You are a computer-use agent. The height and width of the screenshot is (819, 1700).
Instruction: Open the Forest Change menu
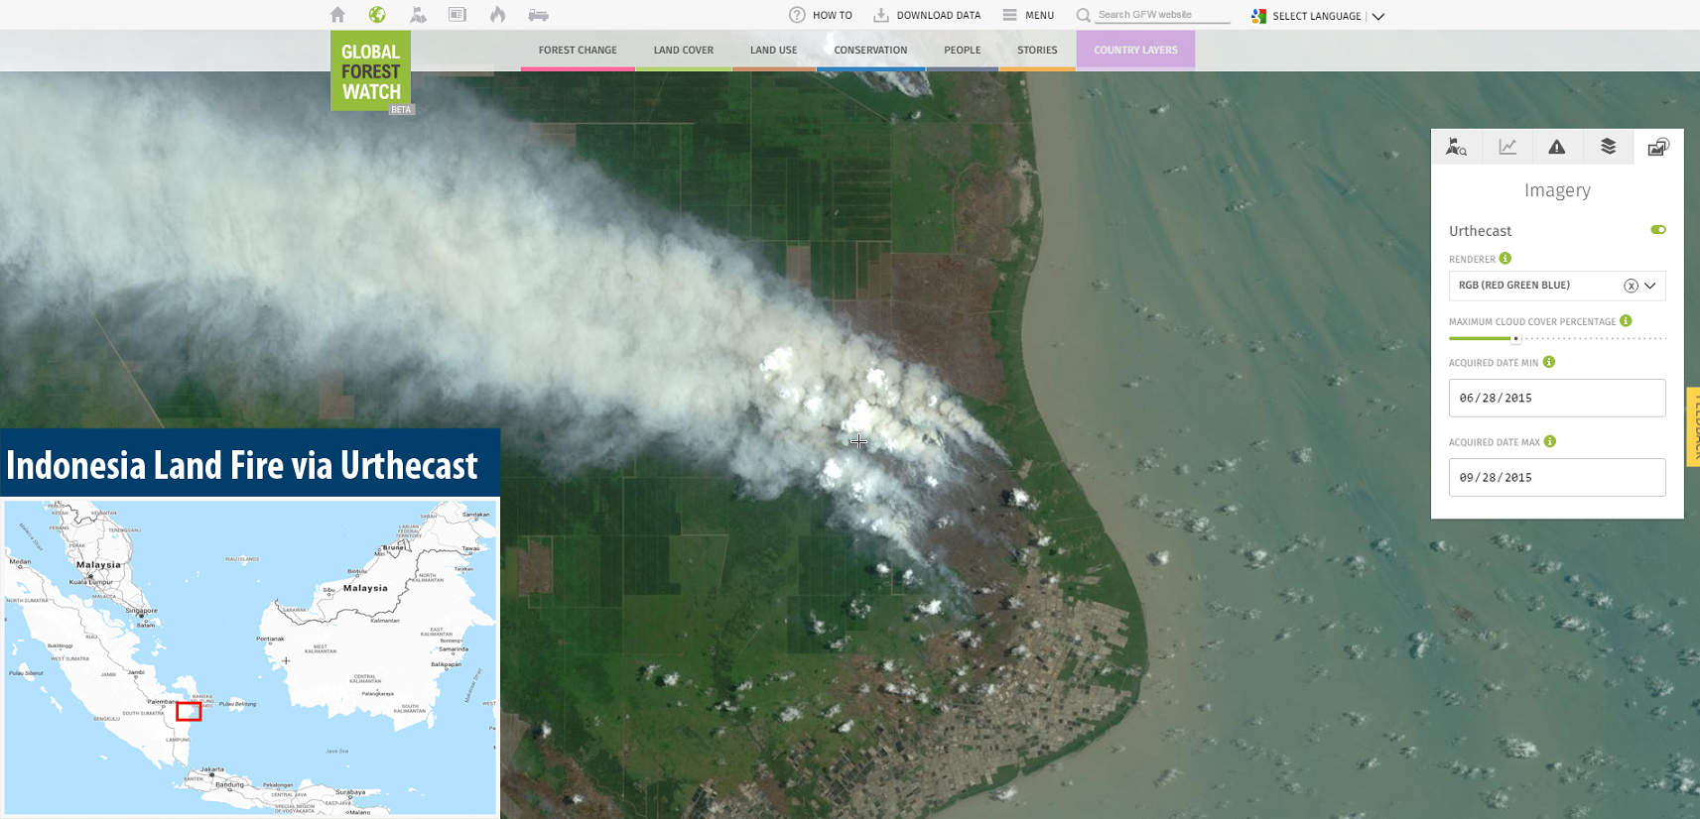pos(578,51)
